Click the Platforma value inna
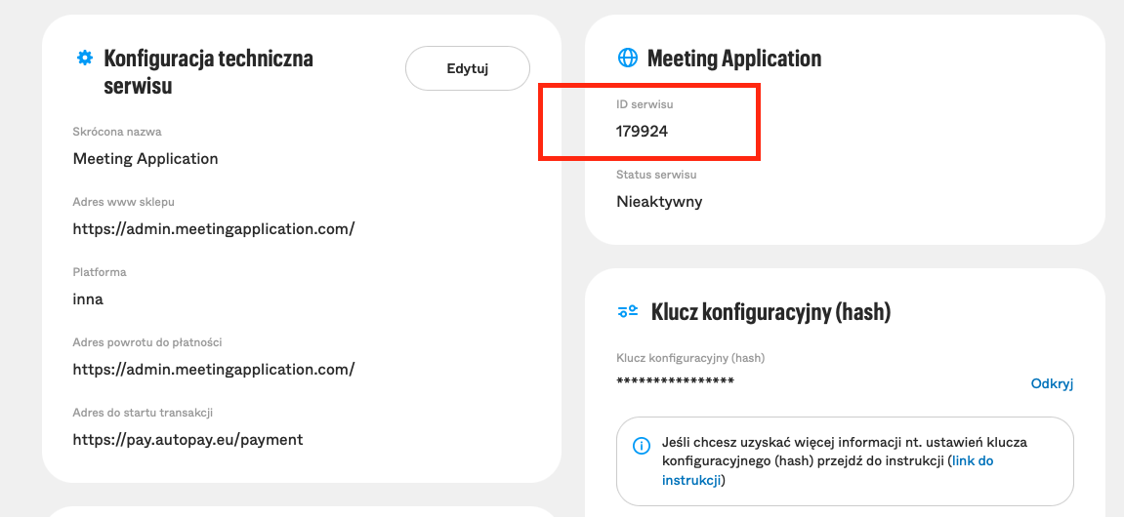 click(88, 299)
